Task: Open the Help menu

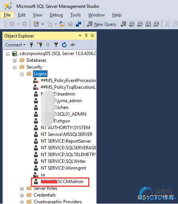Action: tap(117, 15)
